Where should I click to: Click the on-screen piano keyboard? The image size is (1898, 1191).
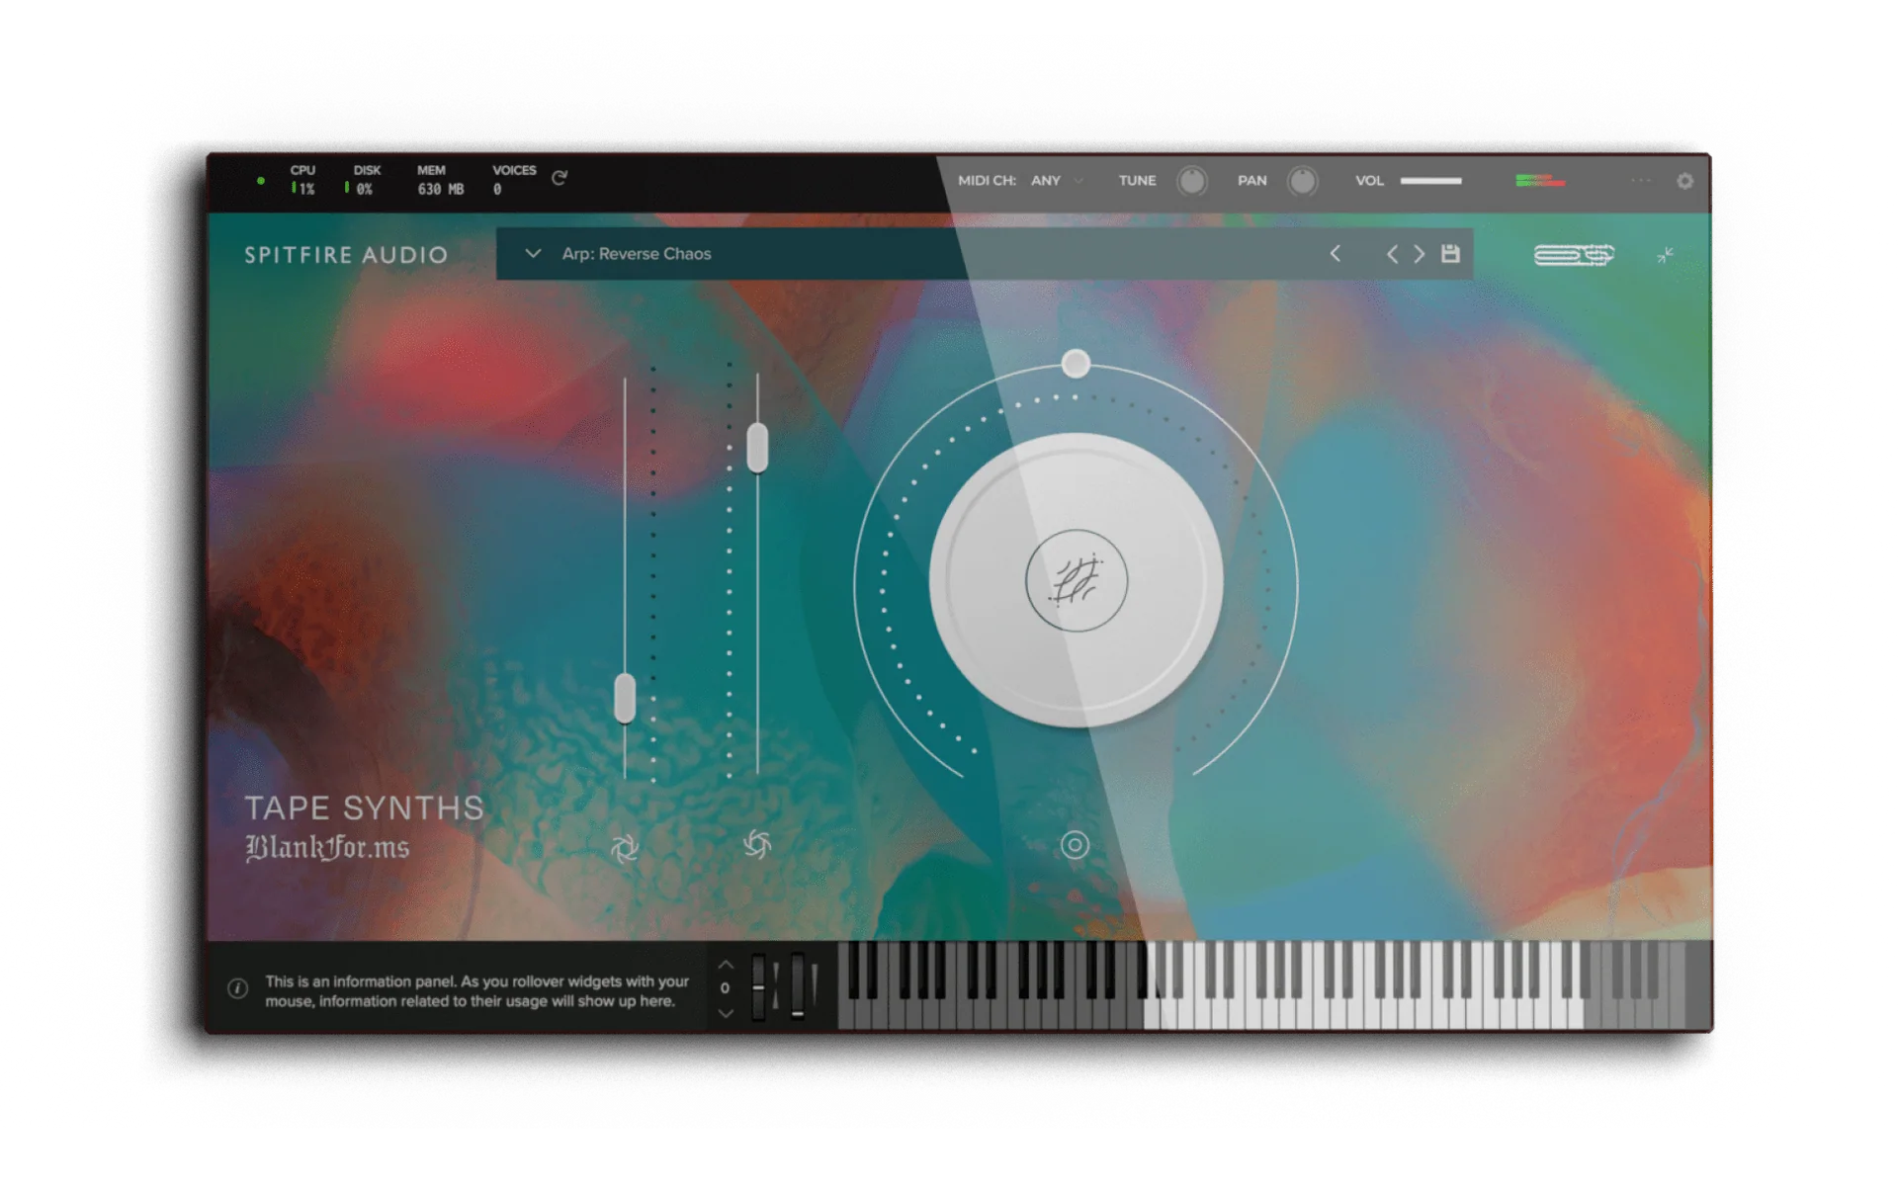(x=1261, y=985)
